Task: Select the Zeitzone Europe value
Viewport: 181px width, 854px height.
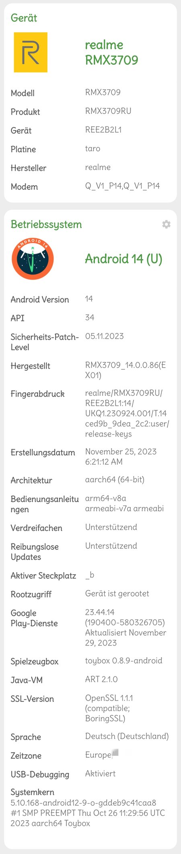Action: tap(101, 755)
